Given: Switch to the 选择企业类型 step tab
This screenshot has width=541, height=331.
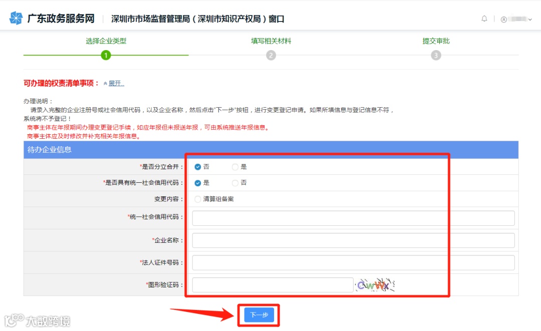Looking at the screenshot, I should pos(106,41).
